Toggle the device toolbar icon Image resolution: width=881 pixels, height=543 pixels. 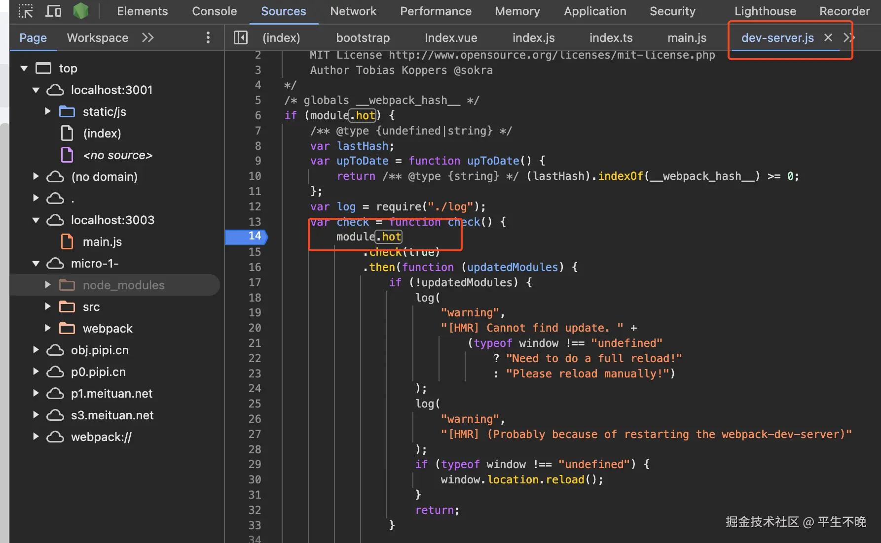point(53,11)
